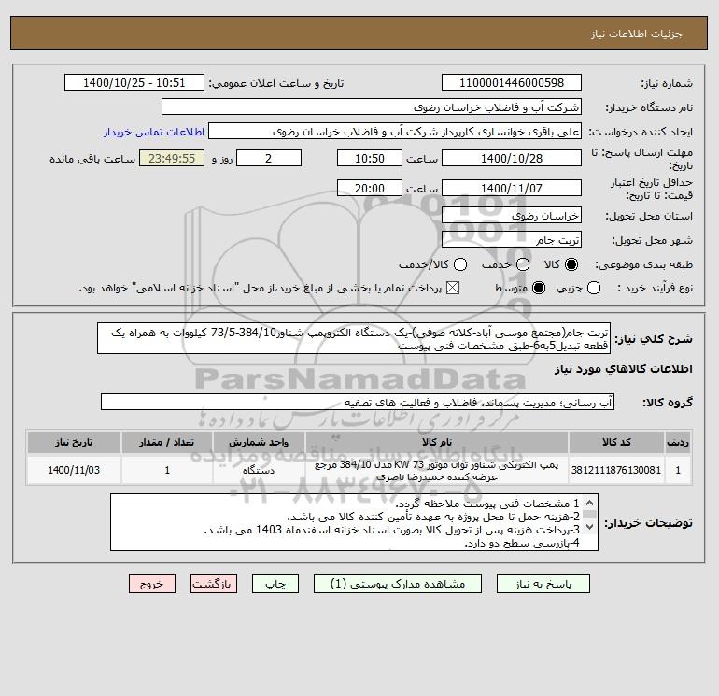Toggle the Islamic treasury payment checkbox

click(453, 288)
